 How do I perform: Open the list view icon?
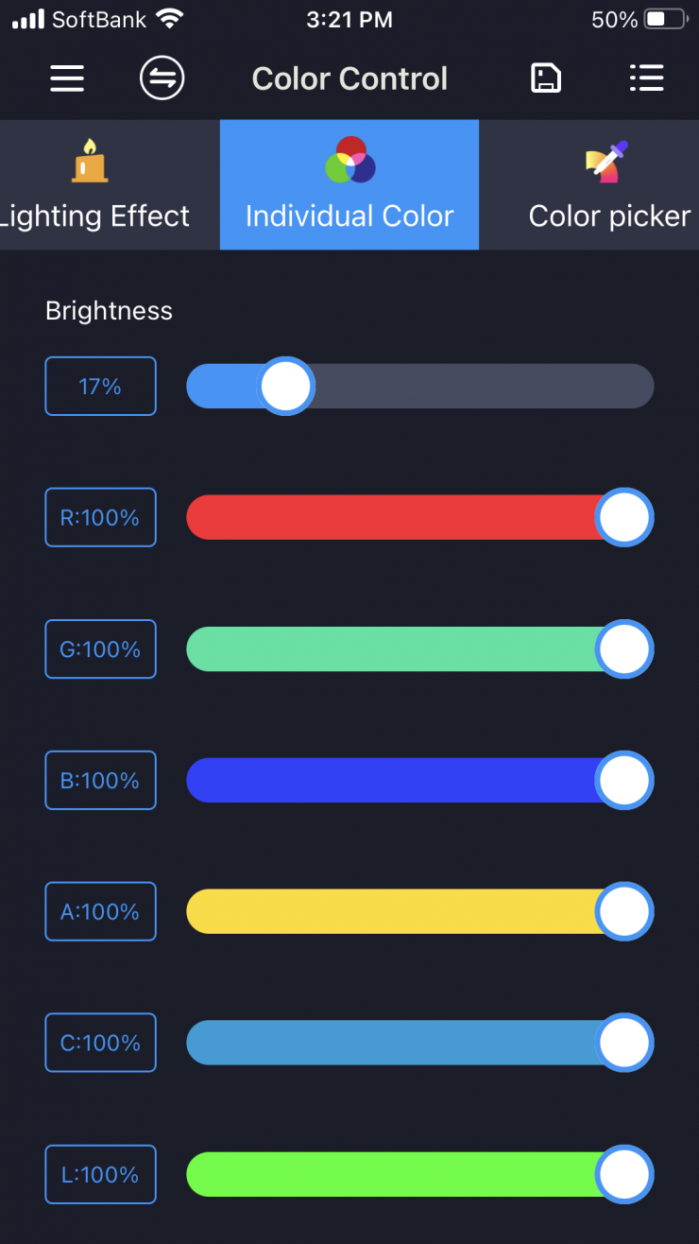(x=646, y=78)
